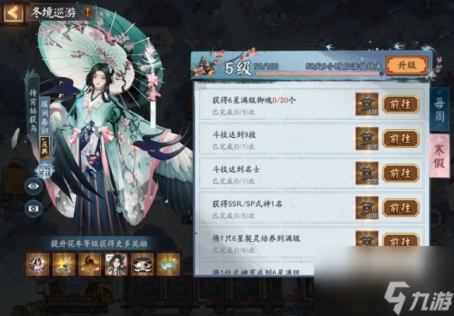
Task: Click 前往 for 斗技达到名士 task
Action: click(400, 174)
